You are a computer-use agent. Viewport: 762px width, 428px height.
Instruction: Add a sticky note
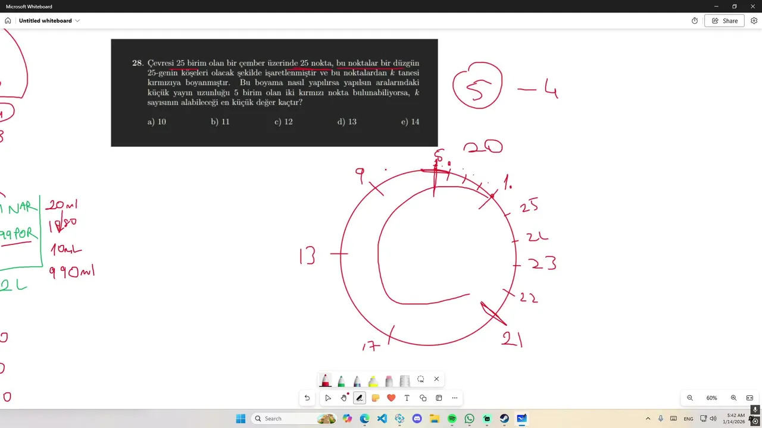coord(376,398)
